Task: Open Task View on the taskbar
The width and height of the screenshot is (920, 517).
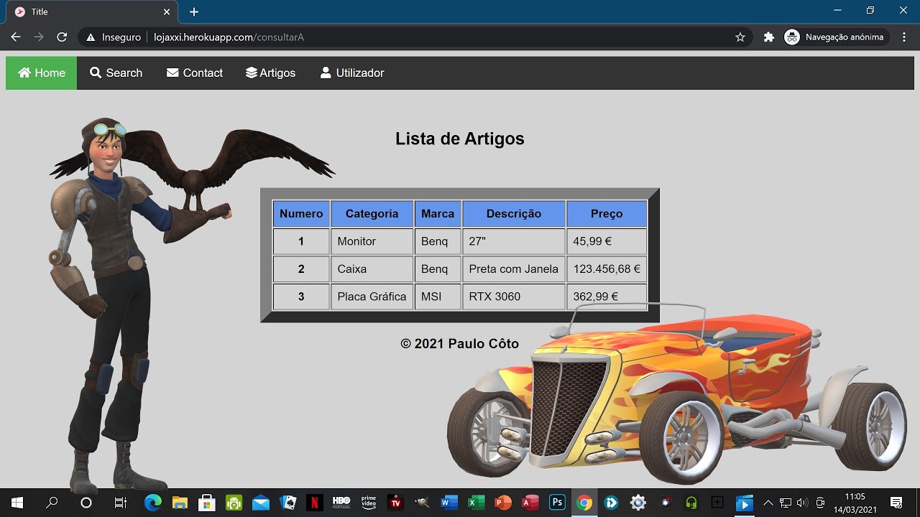Action: pyautogui.click(x=121, y=503)
